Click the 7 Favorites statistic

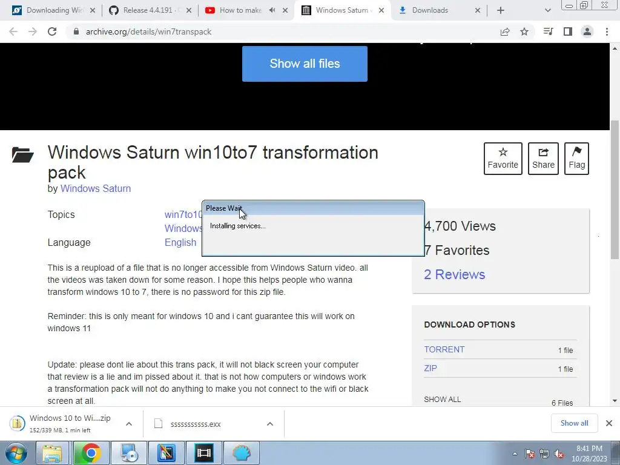point(457,250)
